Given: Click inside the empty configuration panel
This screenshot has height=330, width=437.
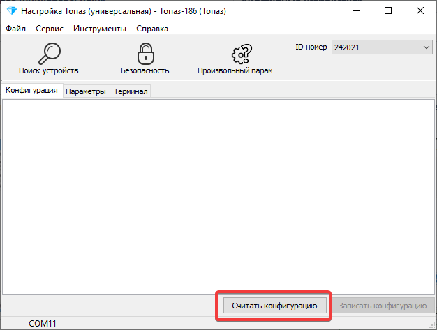Looking at the screenshot, I should 218,195.
